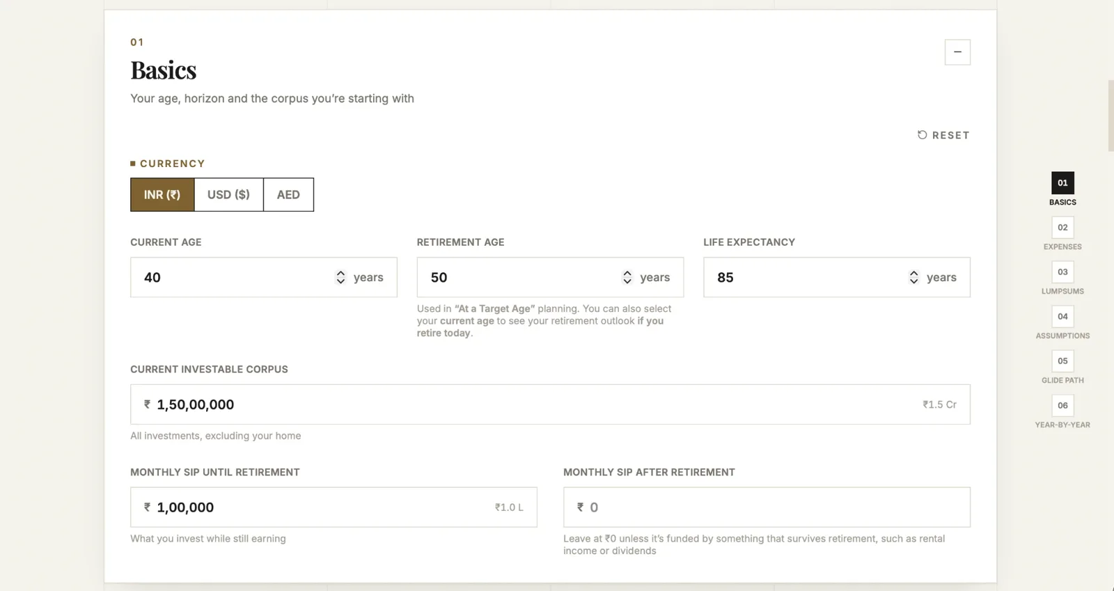Screen dimensions: 1114x591
Task: Click the Retirement Age stepper arrows
Action: coord(627,277)
